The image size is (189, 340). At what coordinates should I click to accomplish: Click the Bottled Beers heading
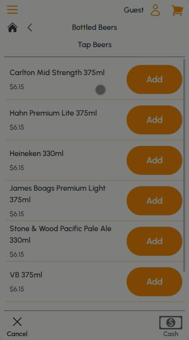point(94,27)
